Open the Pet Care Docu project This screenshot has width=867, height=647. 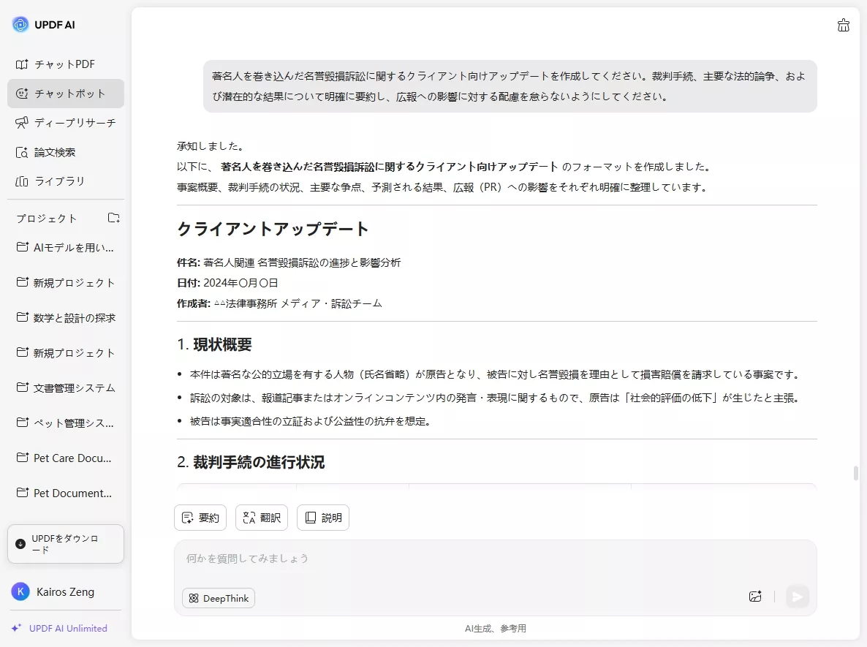pyautogui.click(x=65, y=458)
